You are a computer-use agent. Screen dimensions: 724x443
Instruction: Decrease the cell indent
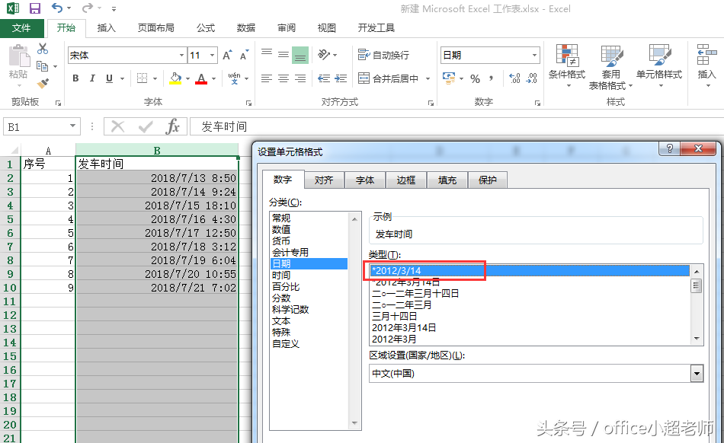(x=324, y=78)
